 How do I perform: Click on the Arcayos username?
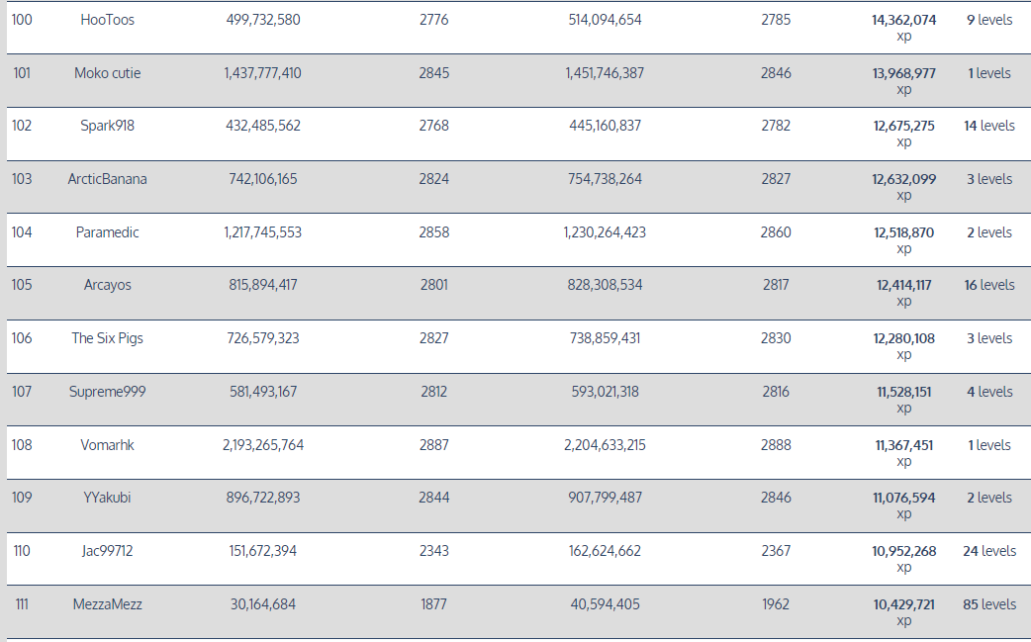pyautogui.click(x=107, y=285)
